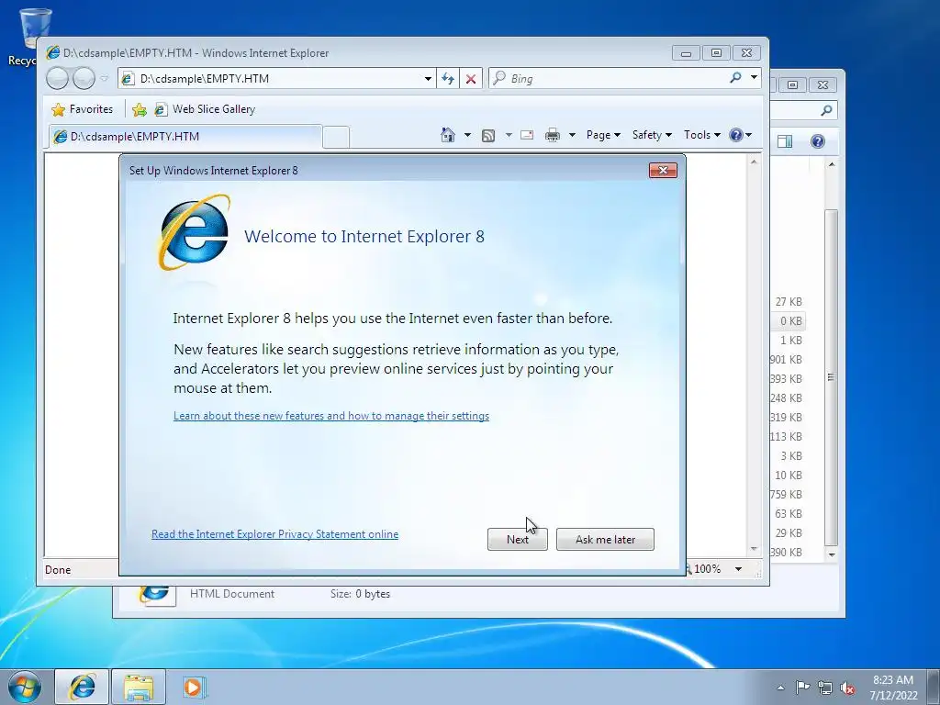Click the Refresh button beside address bar
The width and height of the screenshot is (940, 705).
pyautogui.click(x=448, y=79)
